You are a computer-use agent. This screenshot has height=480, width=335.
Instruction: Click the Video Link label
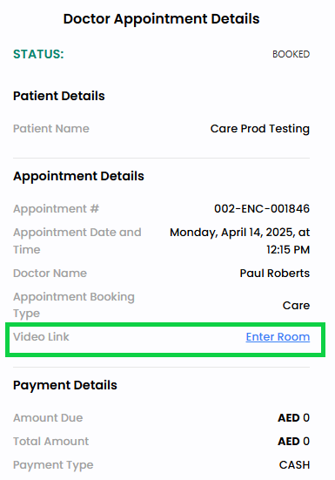pos(41,337)
